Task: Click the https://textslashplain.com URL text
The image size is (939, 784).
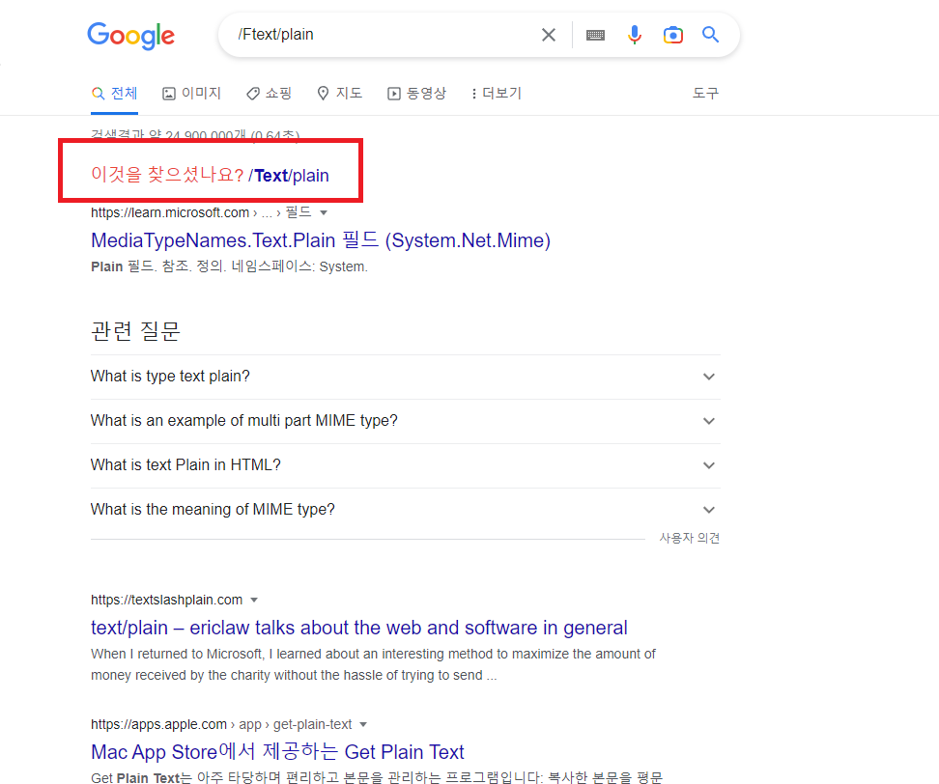Action: click(166, 600)
